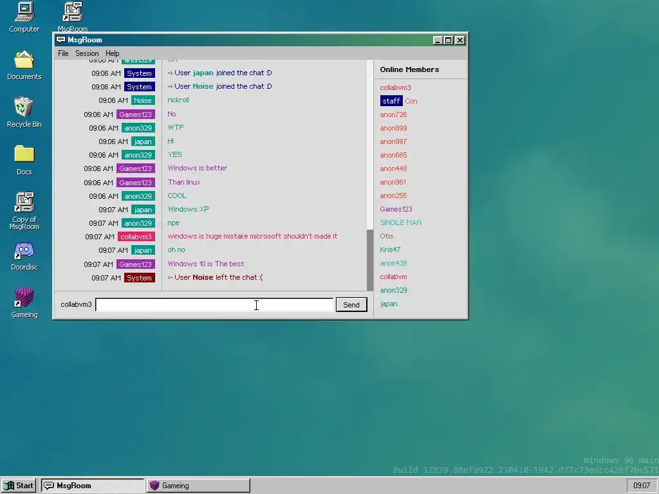This screenshot has height=494, width=659.
Task: Select anon329 in Online Members list
Action: pyautogui.click(x=393, y=290)
